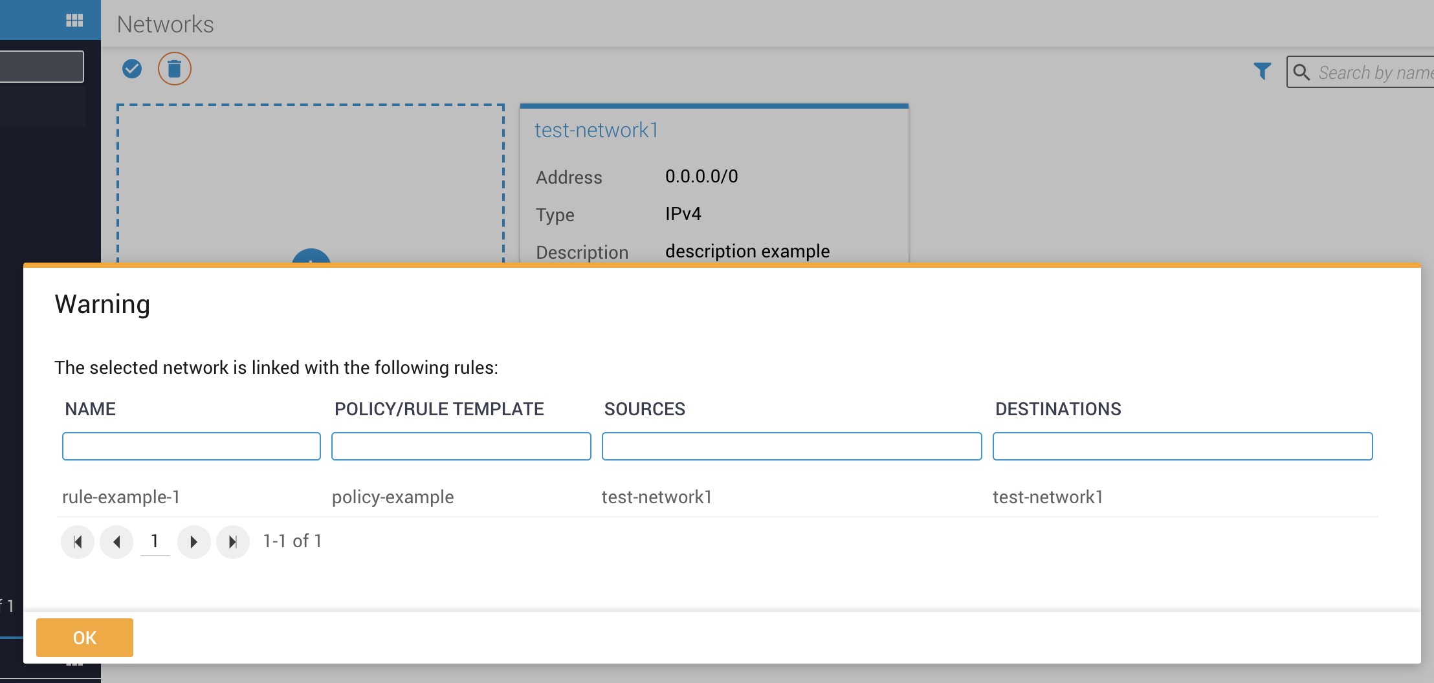Viewport: 1434px width, 683px height.
Task: Click the magnifier icon in the search box
Action: (1301, 72)
